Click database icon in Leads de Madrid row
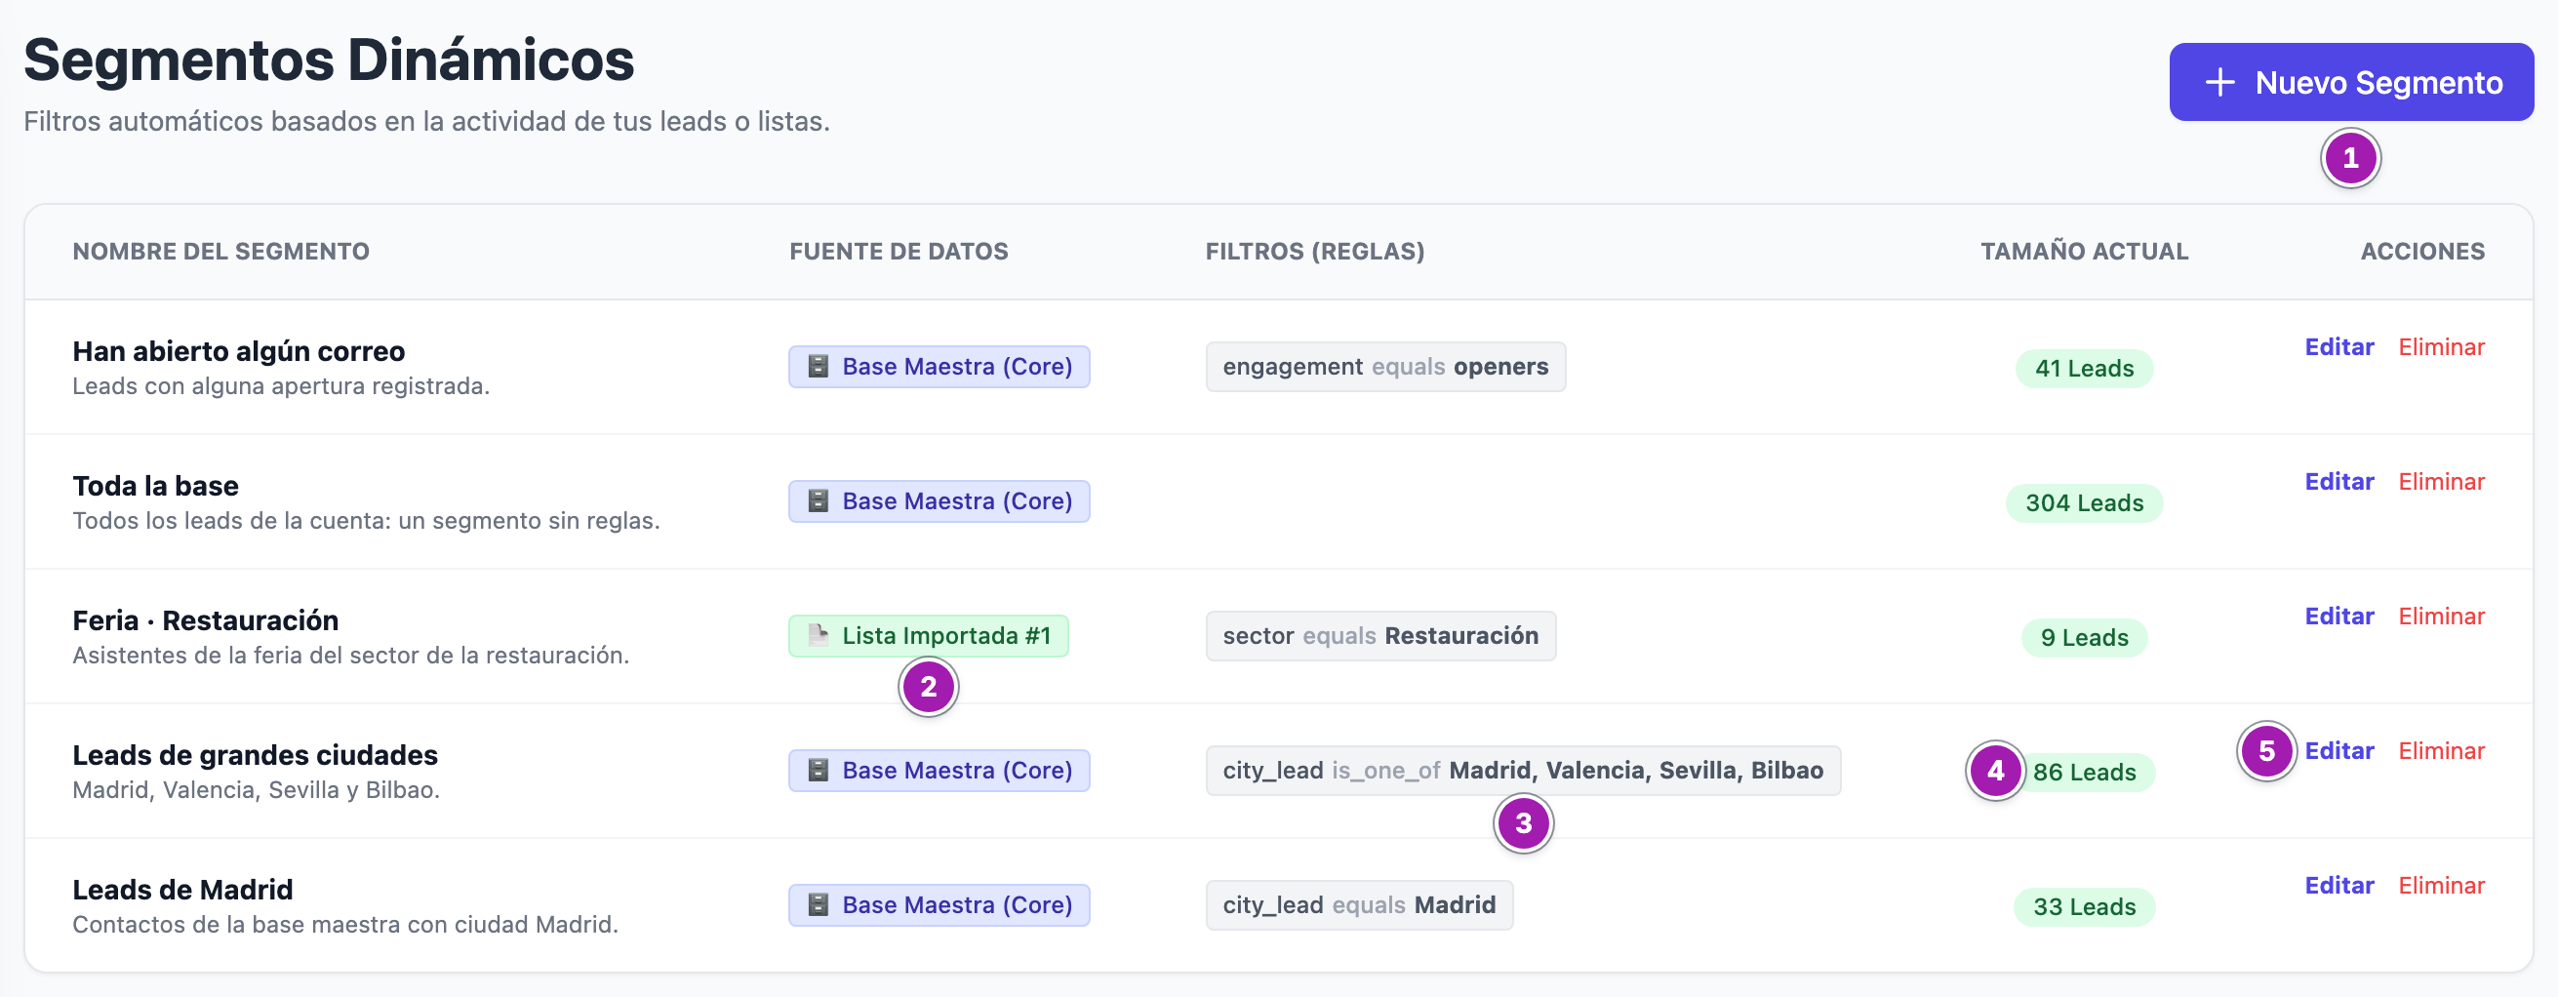2558x997 pixels. pos(819,904)
